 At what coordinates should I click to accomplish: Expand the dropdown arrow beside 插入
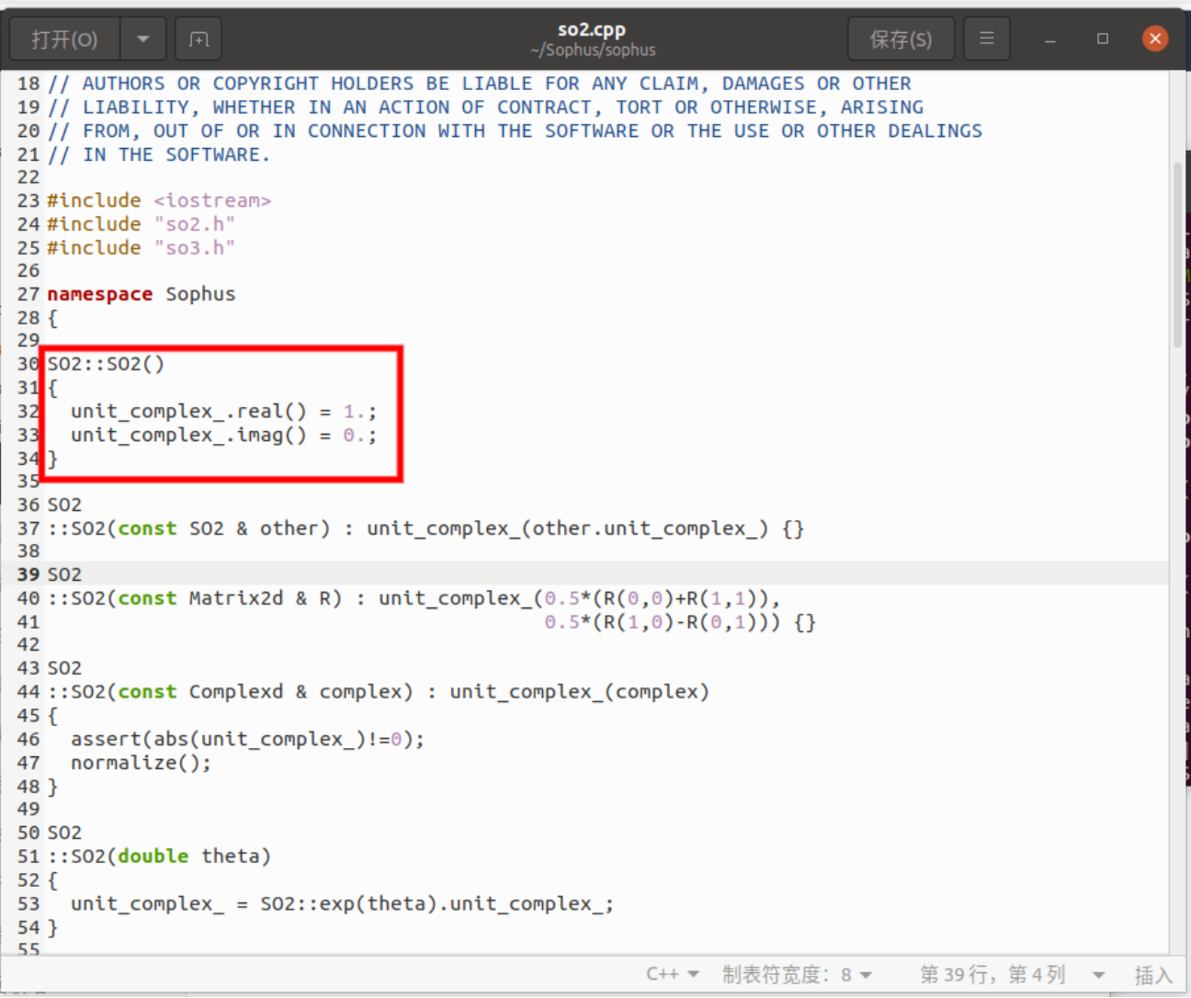(1098, 975)
